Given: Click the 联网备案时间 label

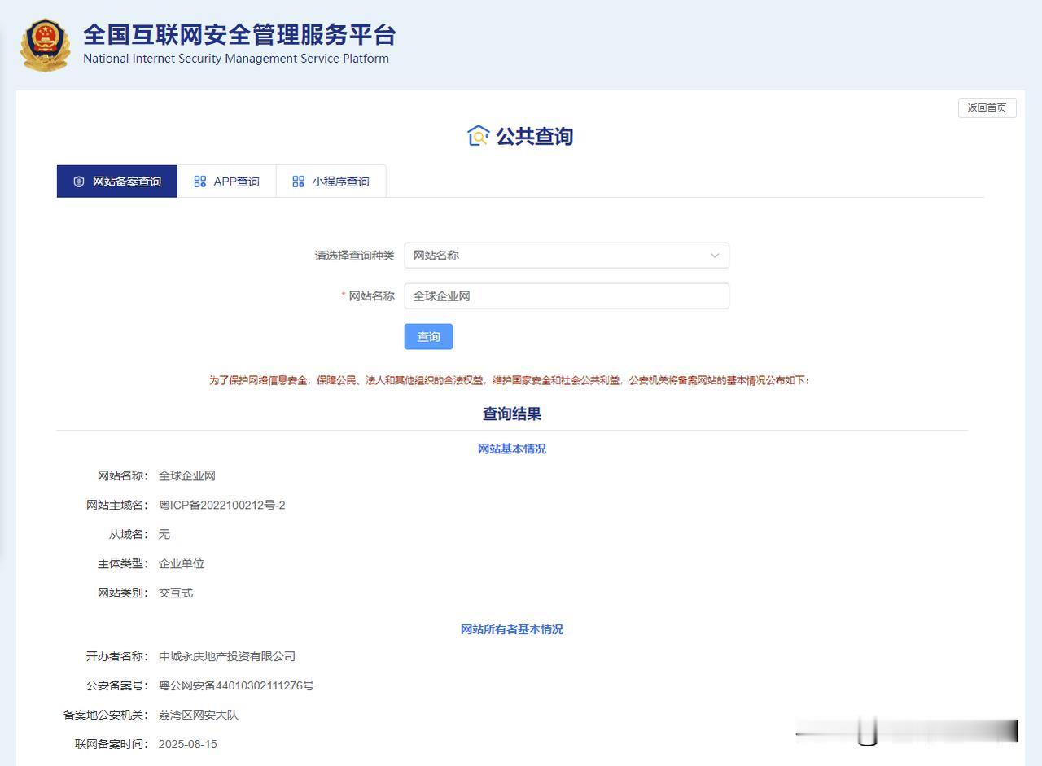Looking at the screenshot, I should coord(110,745).
